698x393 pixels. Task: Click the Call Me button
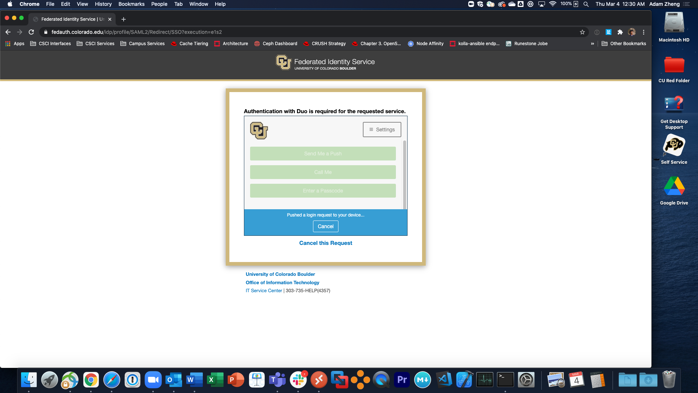click(x=323, y=172)
